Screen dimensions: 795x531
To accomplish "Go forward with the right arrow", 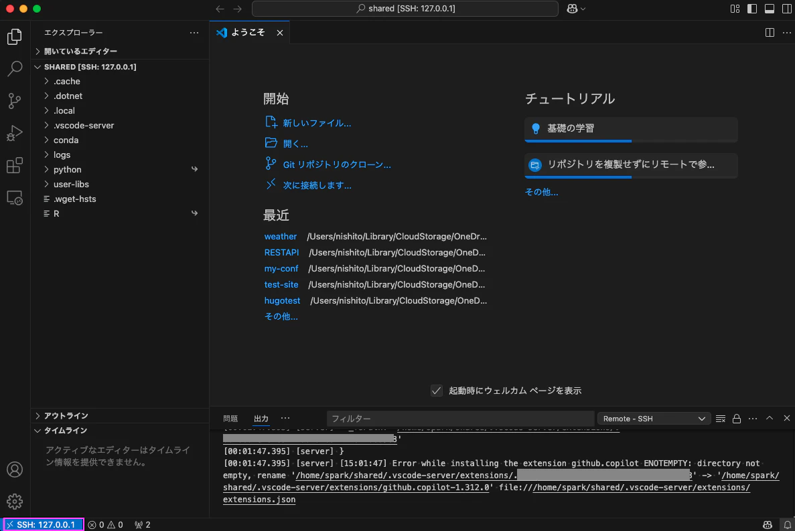I will pyautogui.click(x=238, y=9).
